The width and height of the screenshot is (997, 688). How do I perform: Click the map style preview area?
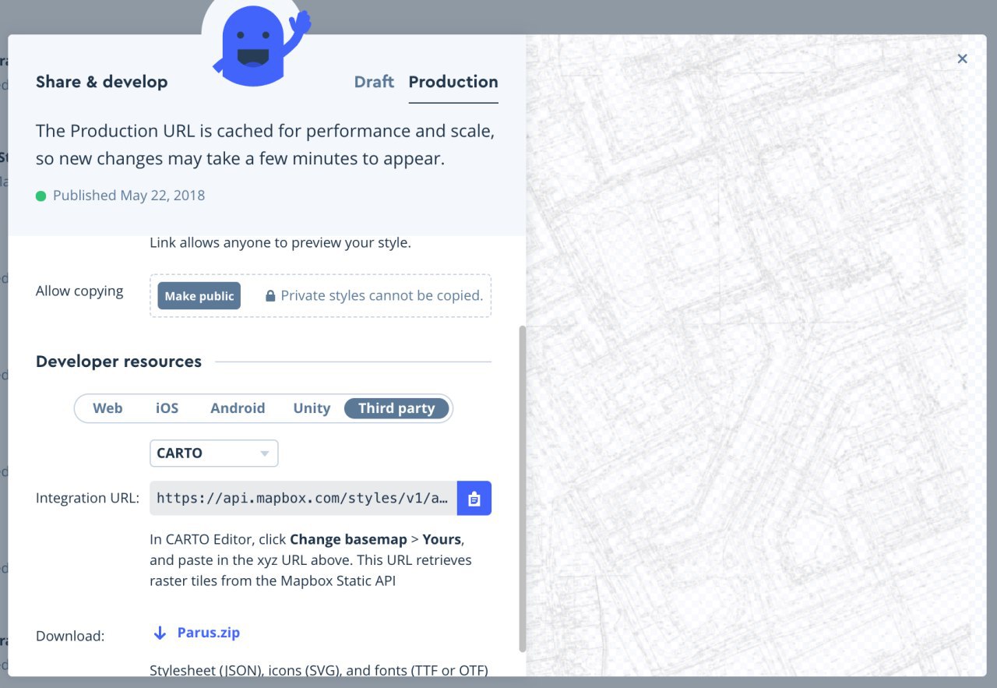tap(756, 355)
